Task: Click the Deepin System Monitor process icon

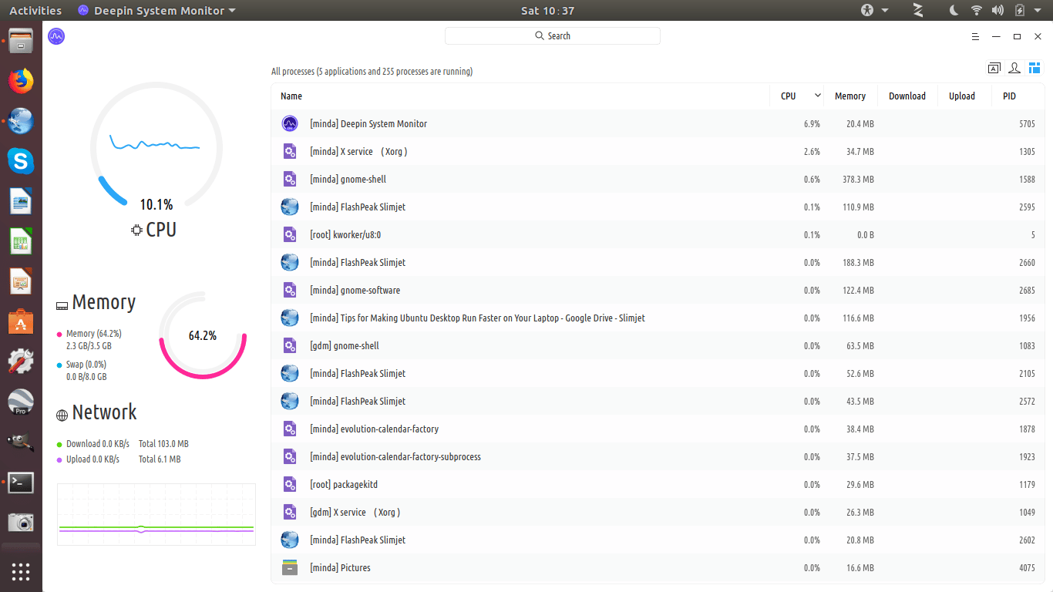Action: coord(290,123)
